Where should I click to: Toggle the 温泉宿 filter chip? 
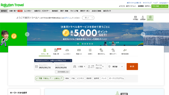tap(96, 78)
